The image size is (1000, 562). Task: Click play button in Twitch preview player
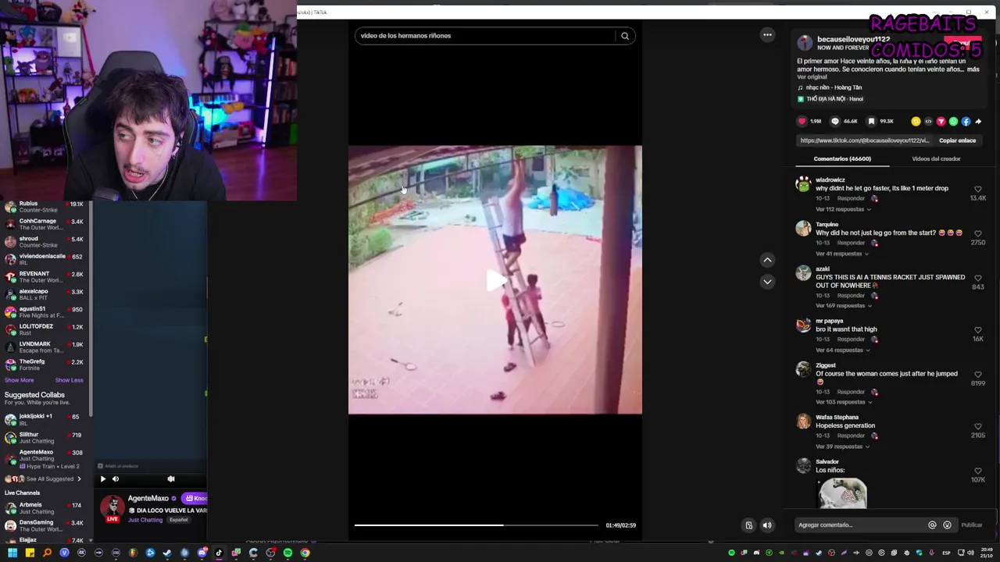[102, 478]
